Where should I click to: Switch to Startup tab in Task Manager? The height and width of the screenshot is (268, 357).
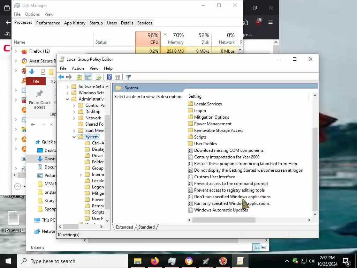[x=96, y=23]
